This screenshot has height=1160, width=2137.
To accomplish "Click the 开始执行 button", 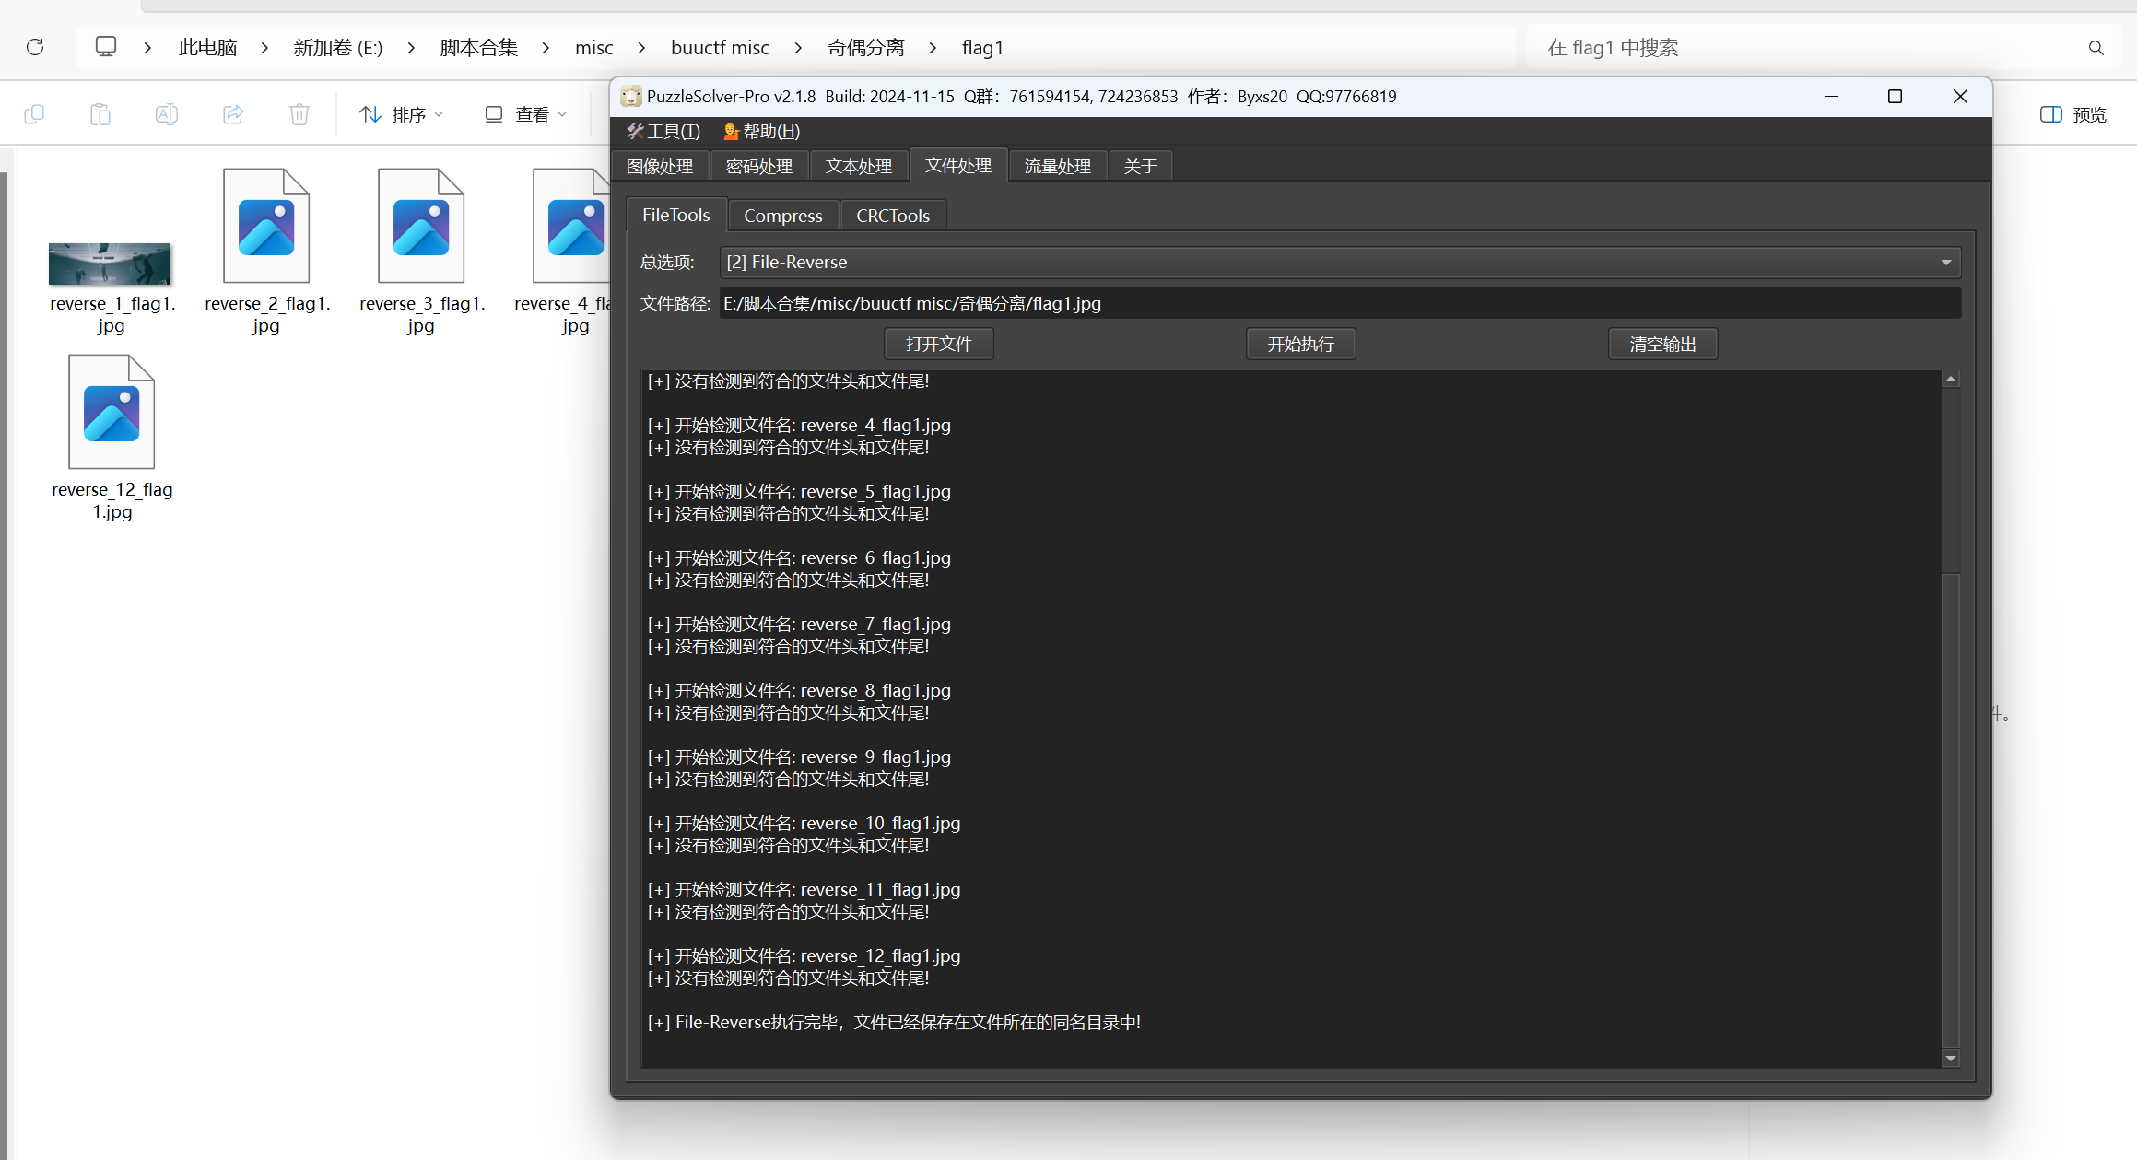I will [x=1301, y=344].
